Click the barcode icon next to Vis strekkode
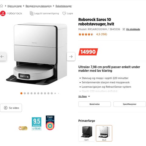Viewport: 146px width, 146px height. (x=124, y=29)
